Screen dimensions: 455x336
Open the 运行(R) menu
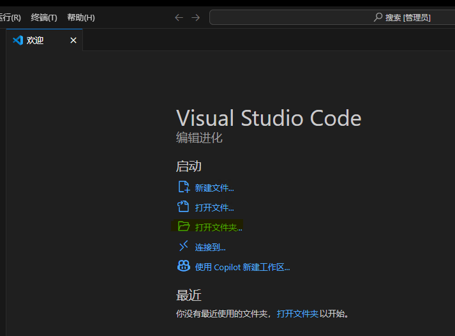pyautogui.click(x=10, y=17)
